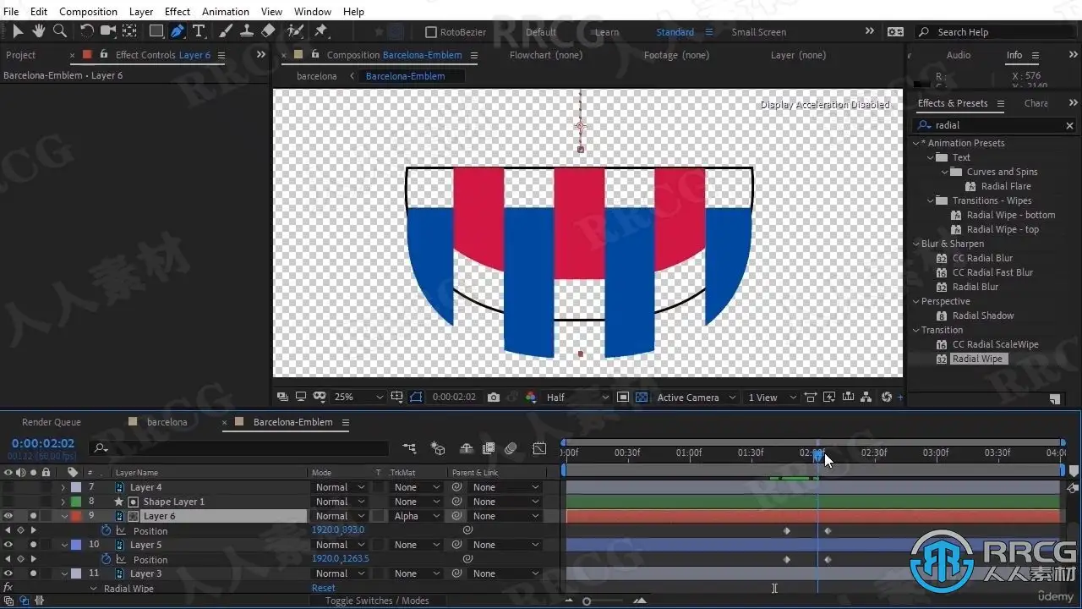Click the Show Channel color icon
1082x609 pixels.
click(x=531, y=398)
